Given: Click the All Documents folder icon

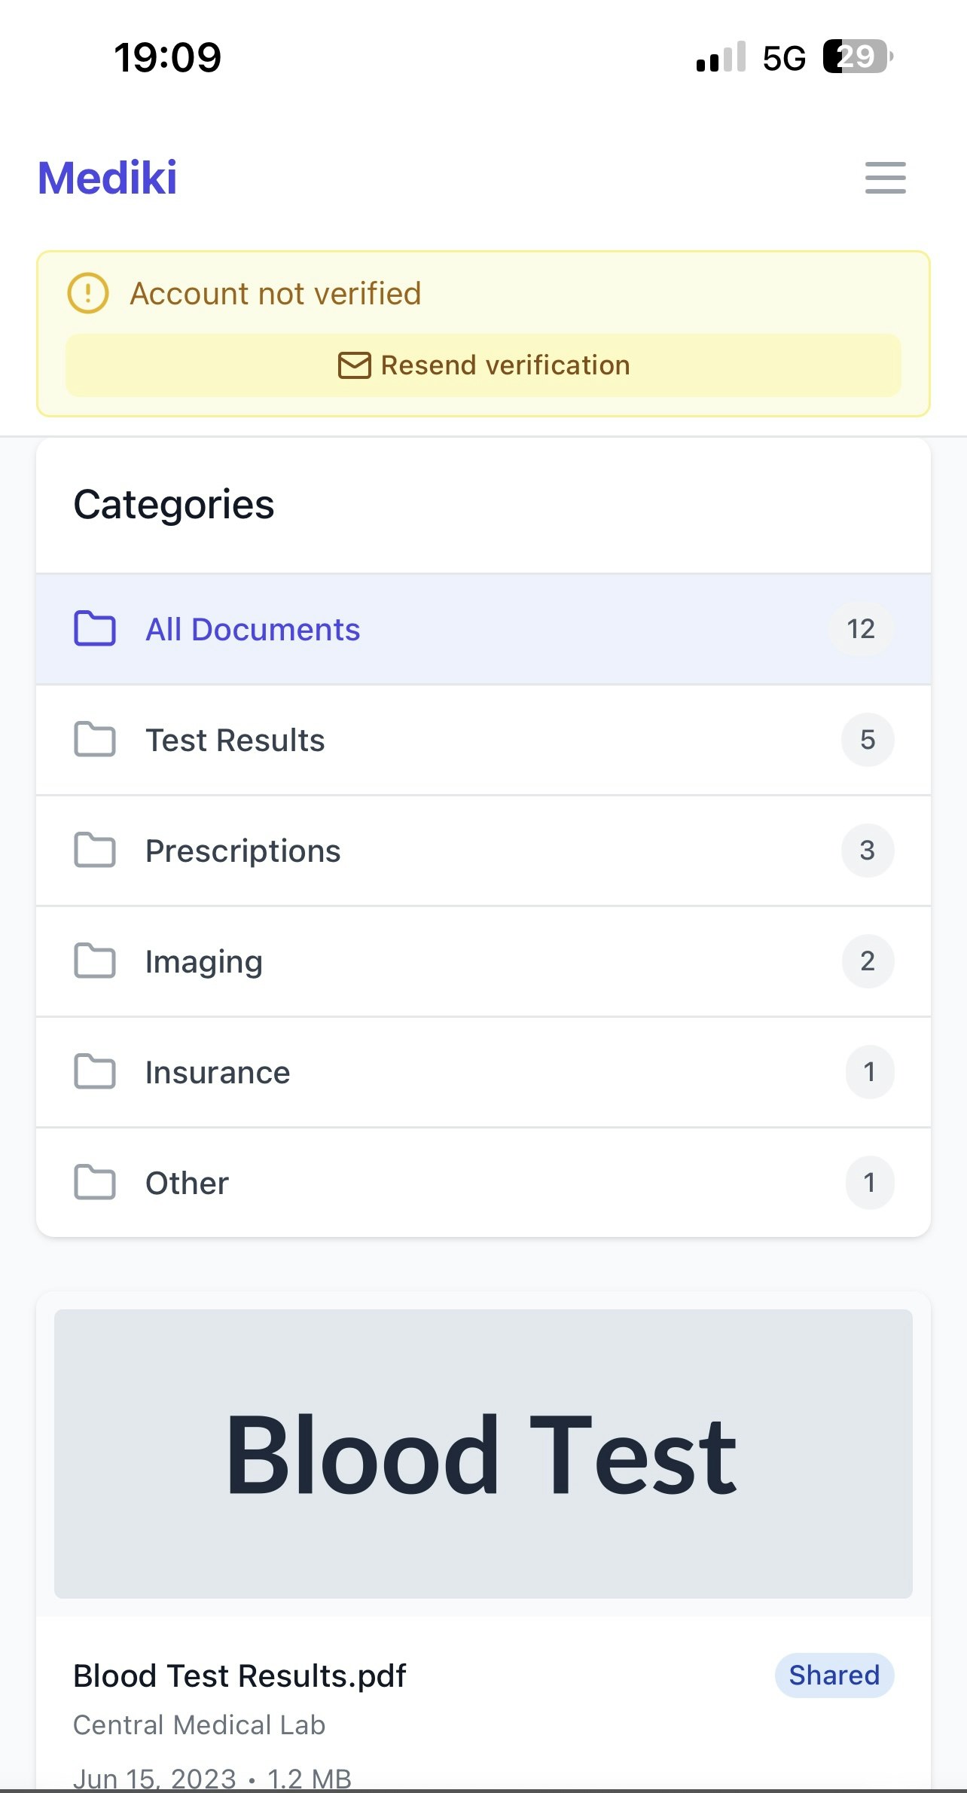Looking at the screenshot, I should 95,629.
